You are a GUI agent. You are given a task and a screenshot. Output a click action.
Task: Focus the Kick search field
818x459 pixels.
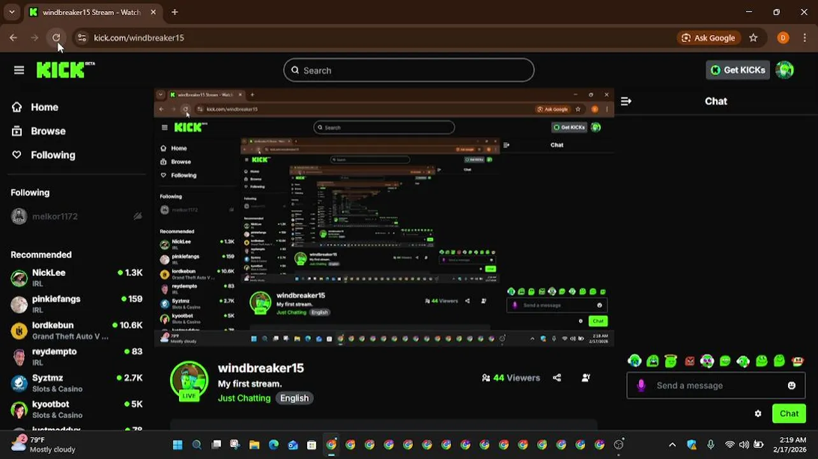click(409, 70)
